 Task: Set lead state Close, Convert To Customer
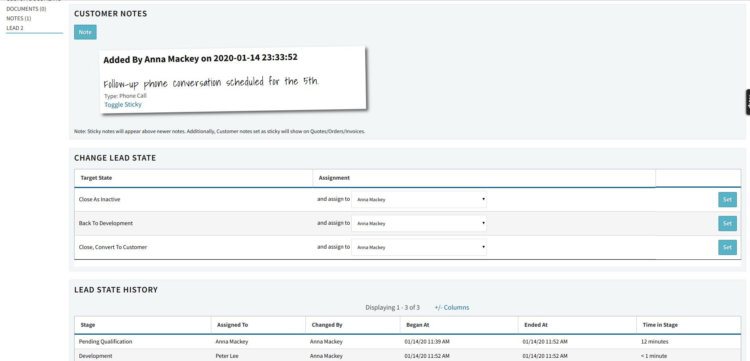727,247
